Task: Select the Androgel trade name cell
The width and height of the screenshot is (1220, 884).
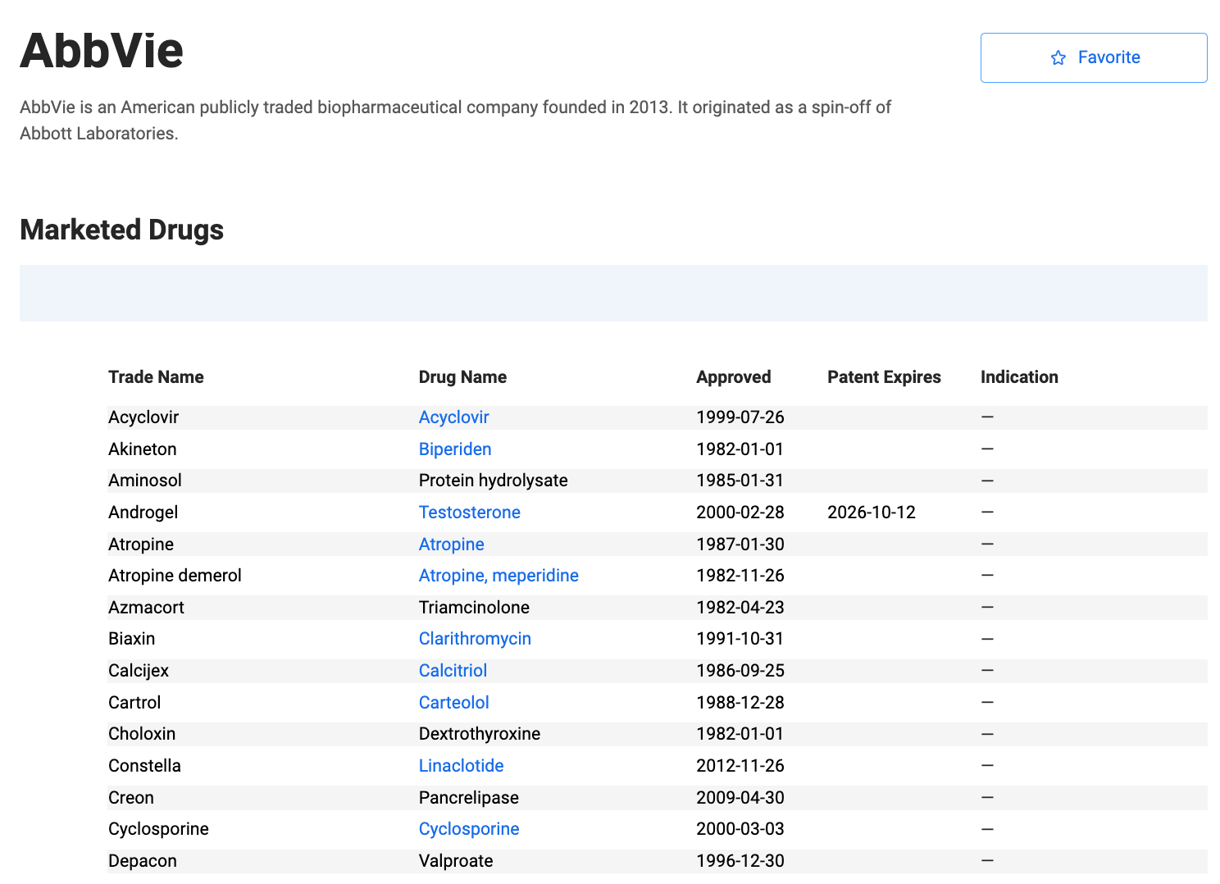Action: pos(143,513)
